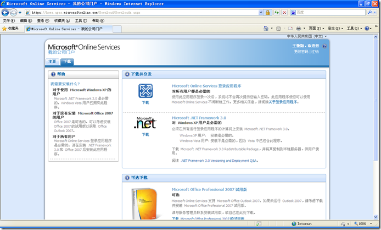Open Microsoft Online Services 登录应用程序 title link

click(206, 86)
